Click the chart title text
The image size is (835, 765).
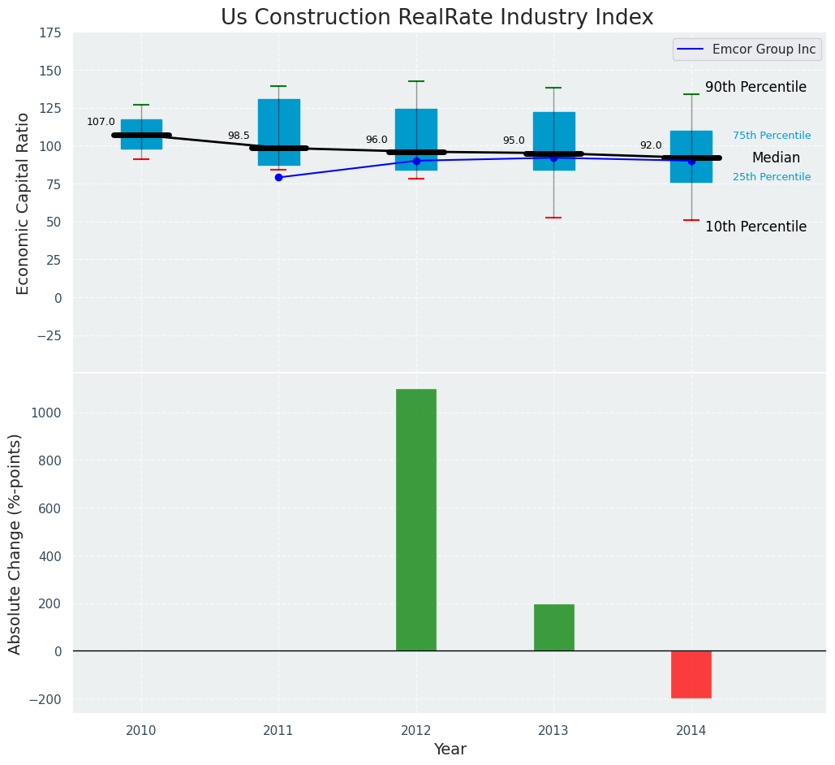click(437, 18)
